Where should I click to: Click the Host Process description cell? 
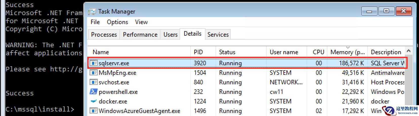388,82
